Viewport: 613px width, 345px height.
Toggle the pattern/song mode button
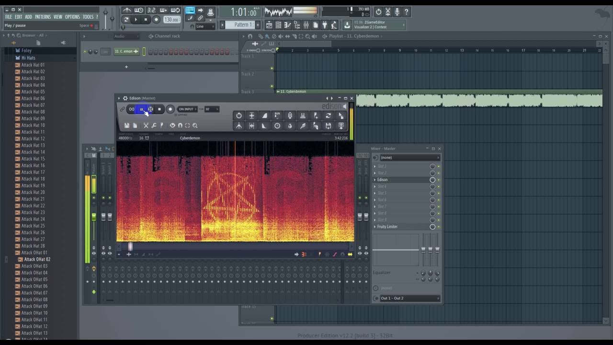click(126, 20)
